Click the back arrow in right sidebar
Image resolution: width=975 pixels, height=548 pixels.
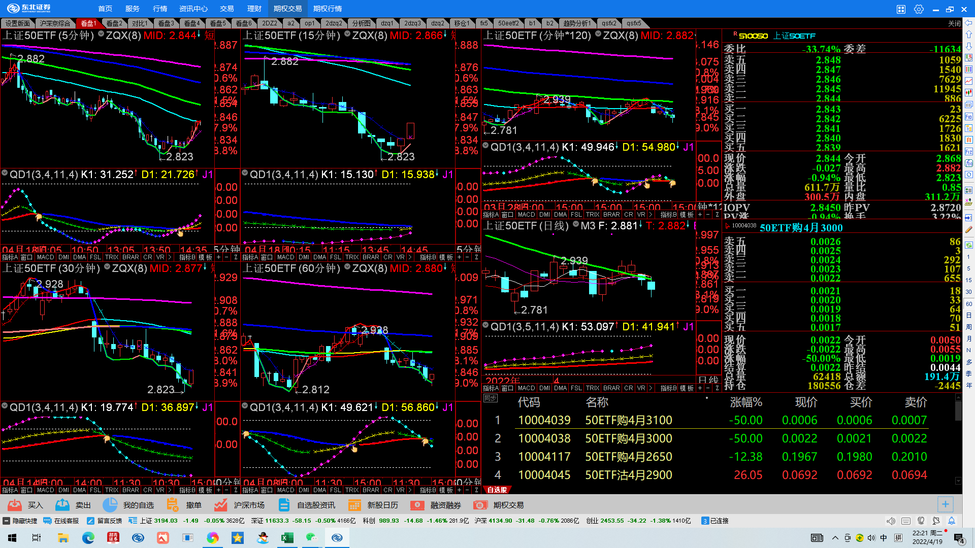point(969,23)
